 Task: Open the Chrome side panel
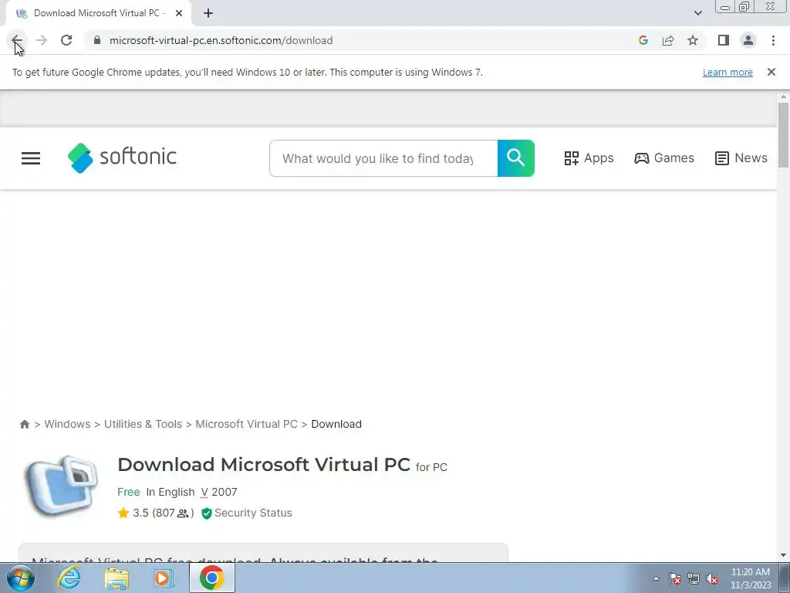tap(724, 40)
